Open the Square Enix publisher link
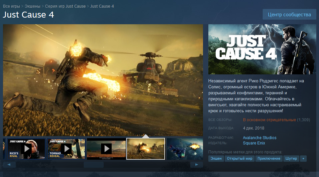 pos(254,143)
